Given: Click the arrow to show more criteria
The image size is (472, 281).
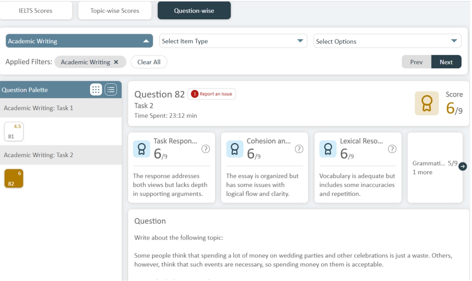Looking at the screenshot, I should [462, 166].
